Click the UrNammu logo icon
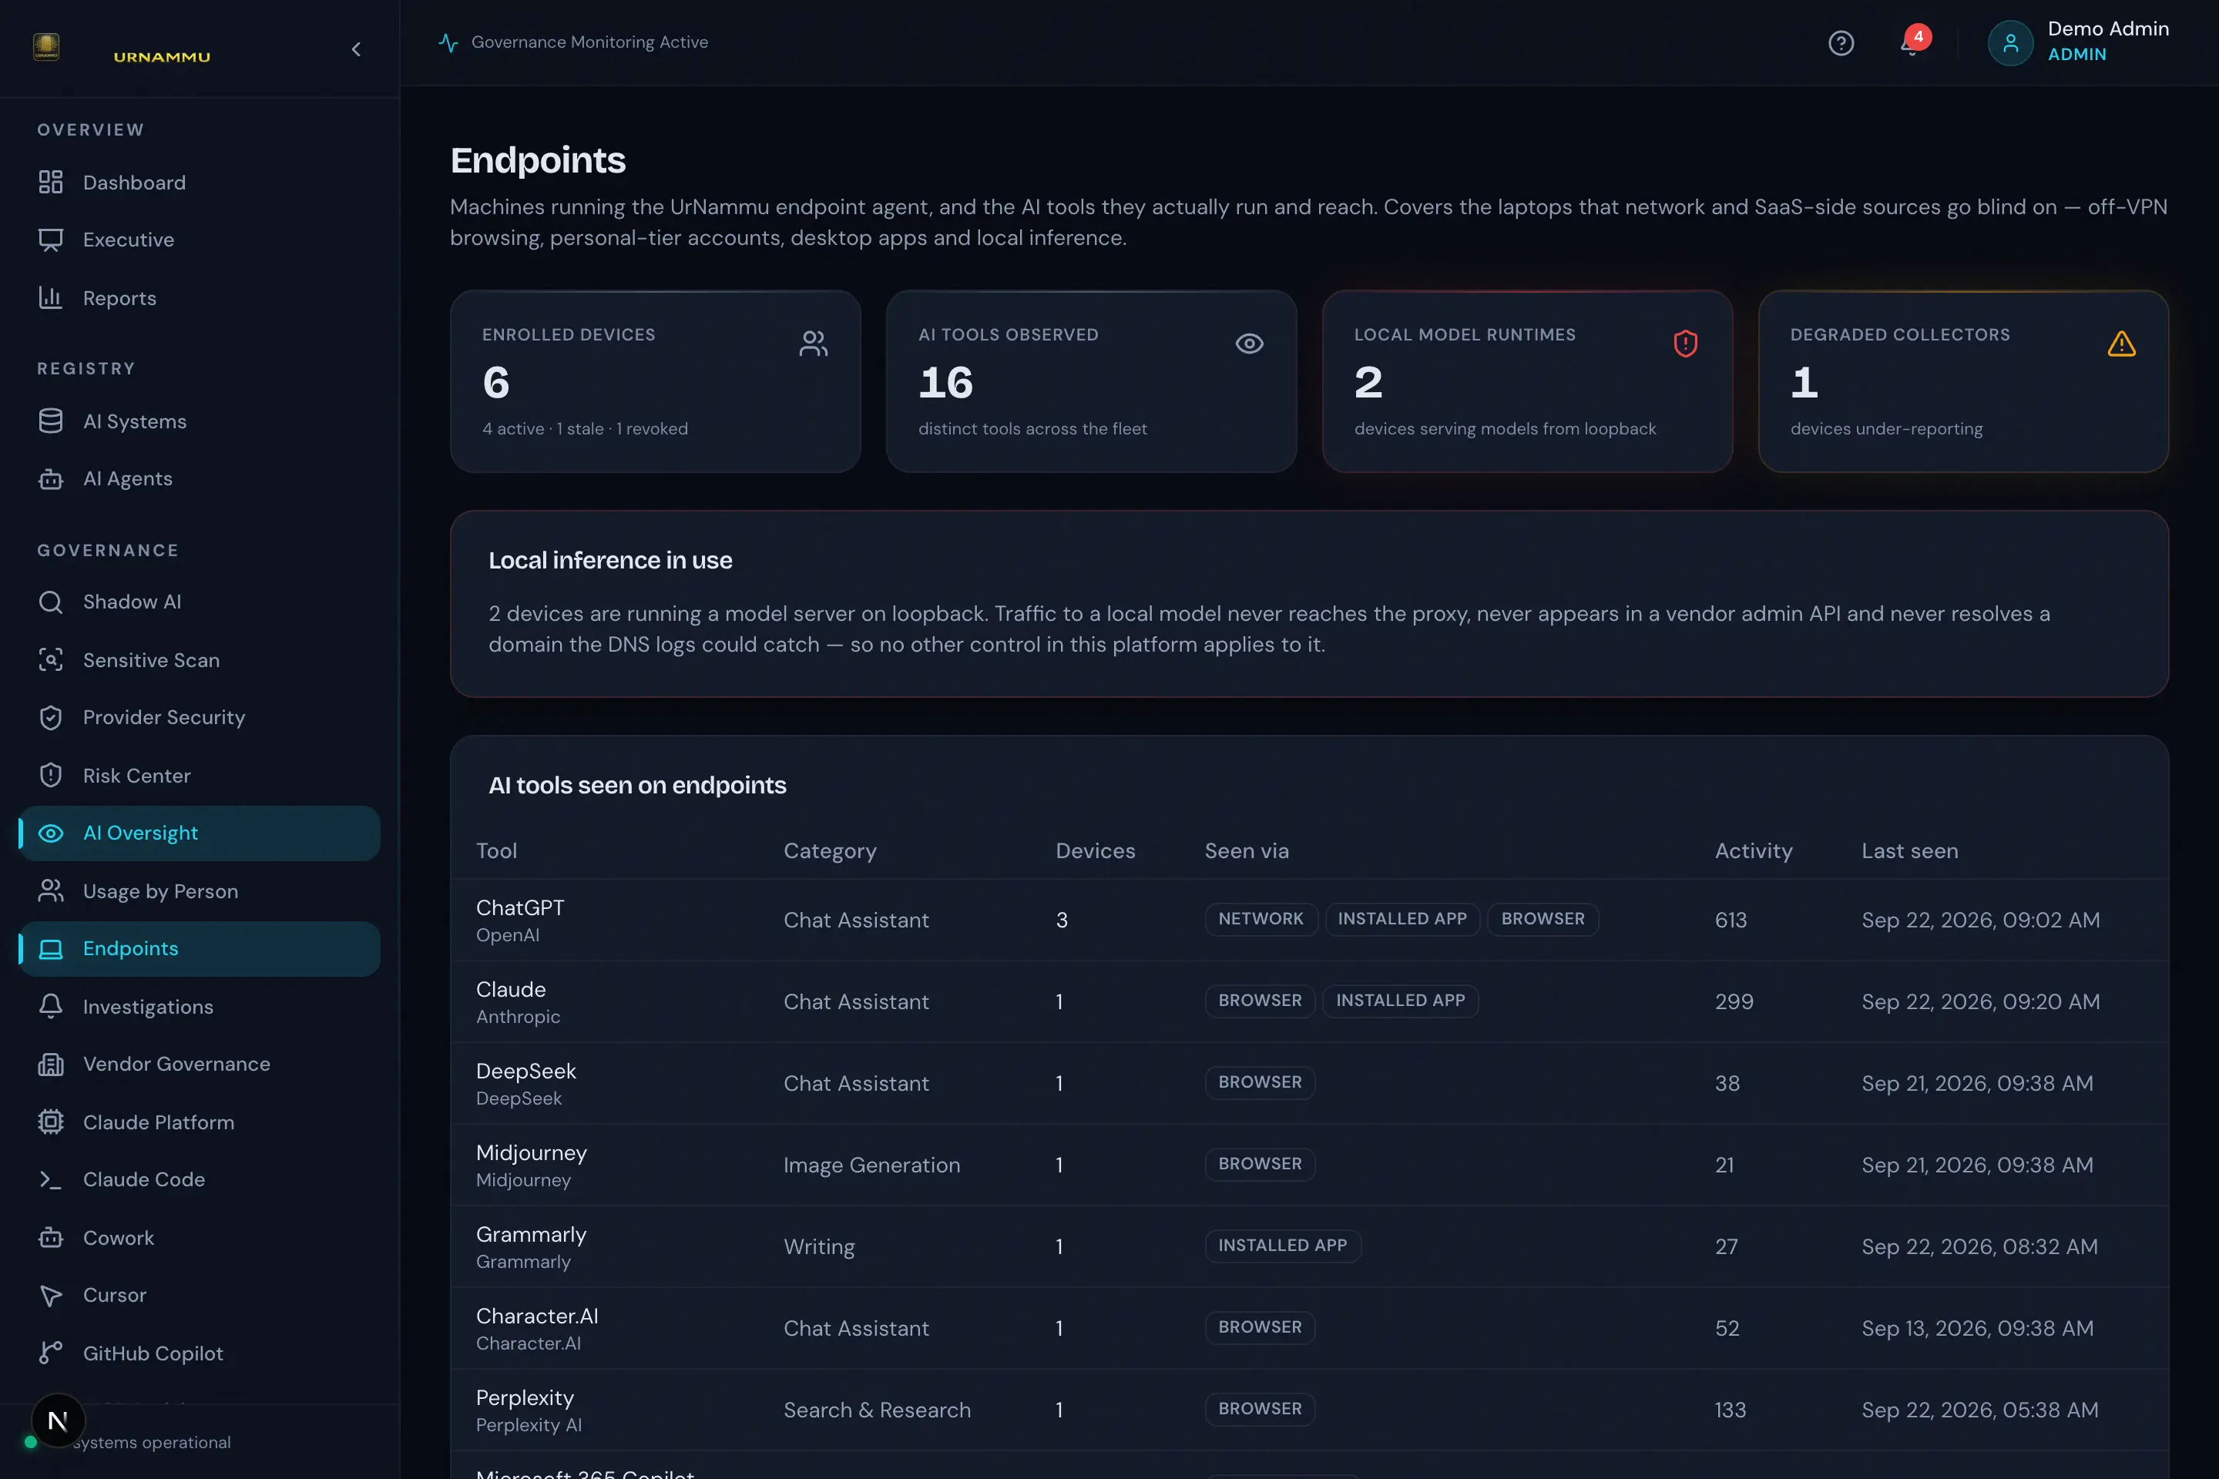This screenshot has height=1479, width=2219. click(x=46, y=46)
